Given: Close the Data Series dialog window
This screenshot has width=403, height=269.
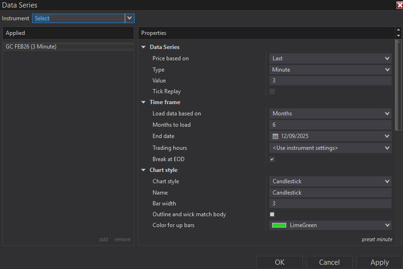Looking at the screenshot, I should coord(399,5).
